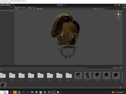This screenshot has width=126, height=94.
Task: Click the Step frame button
Action: click(64, 5)
